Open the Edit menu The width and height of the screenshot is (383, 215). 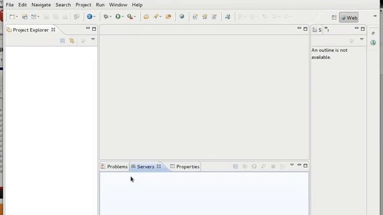[x=23, y=5]
